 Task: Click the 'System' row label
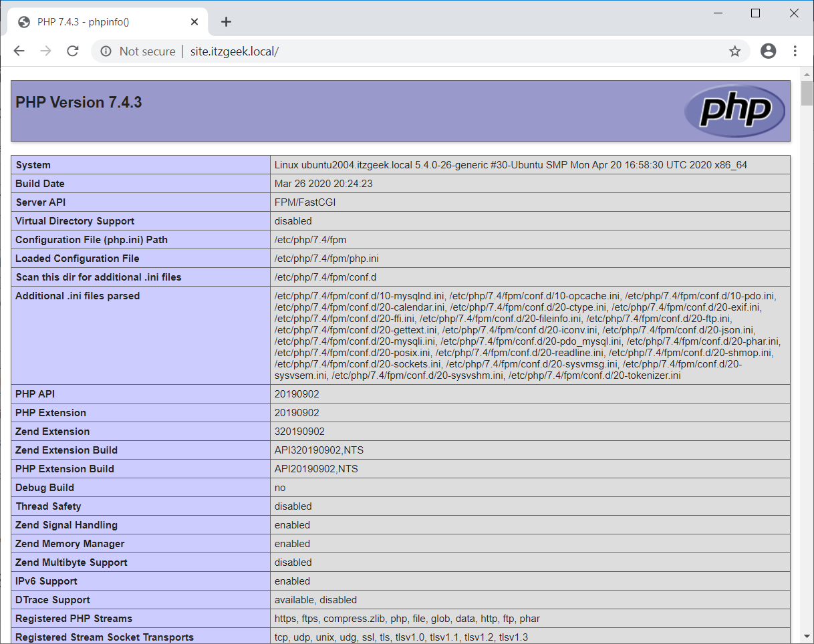pyautogui.click(x=33, y=165)
